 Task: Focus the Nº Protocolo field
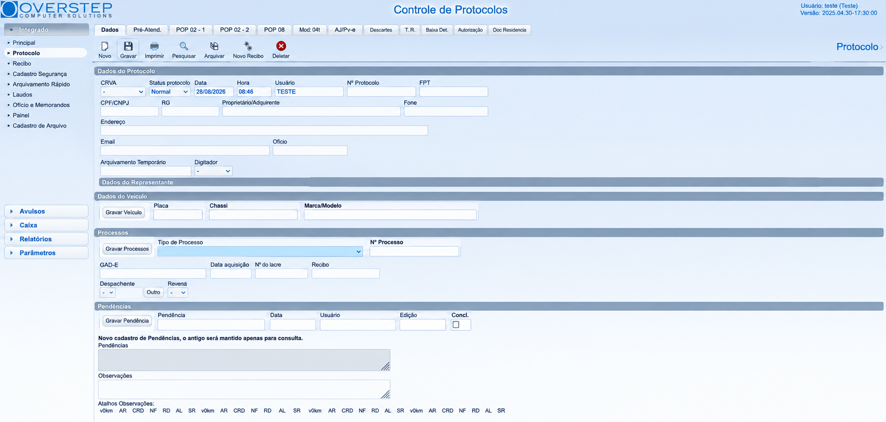(381, 92)
